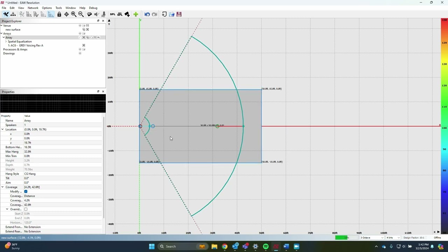Click the Name value field Array
448x252 pixels.
pos(63,121)
